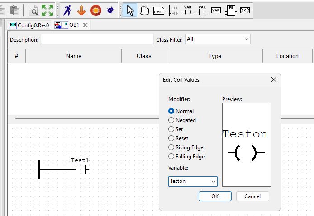
Task: Select the Negated modifier option
Action: pos(171,120)
